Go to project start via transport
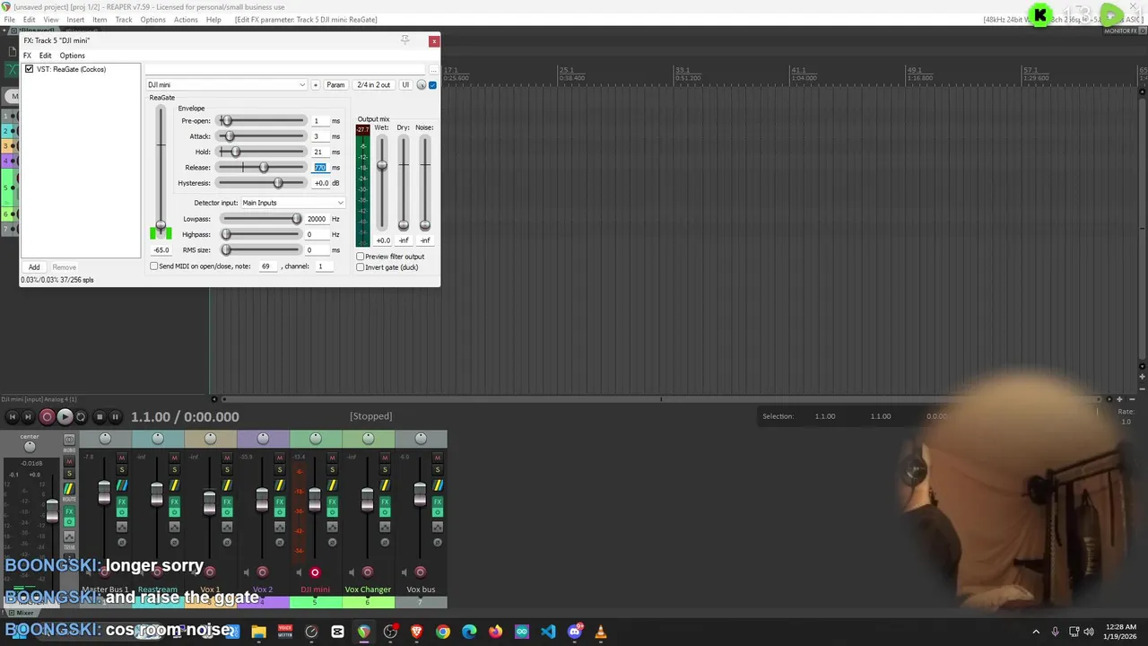 pyautogui.click(x=12, y=416)
